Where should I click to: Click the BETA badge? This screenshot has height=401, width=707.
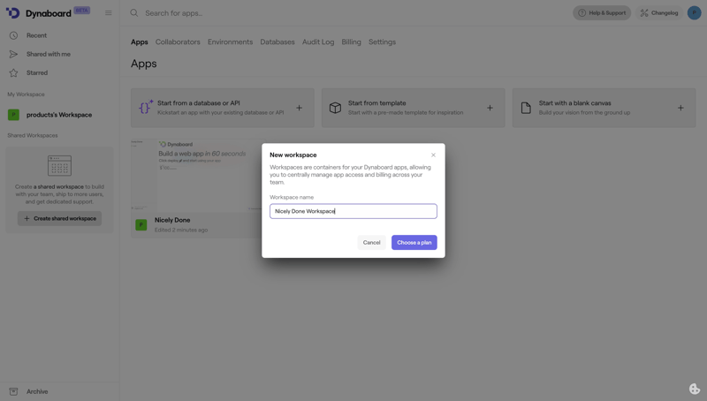81,11
